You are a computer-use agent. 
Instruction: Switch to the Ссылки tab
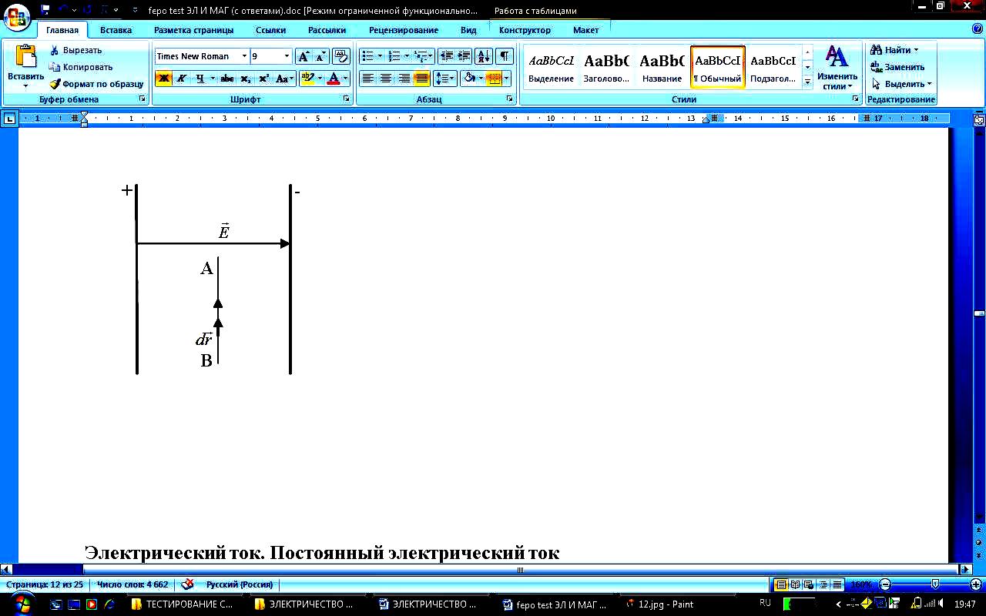270,30
